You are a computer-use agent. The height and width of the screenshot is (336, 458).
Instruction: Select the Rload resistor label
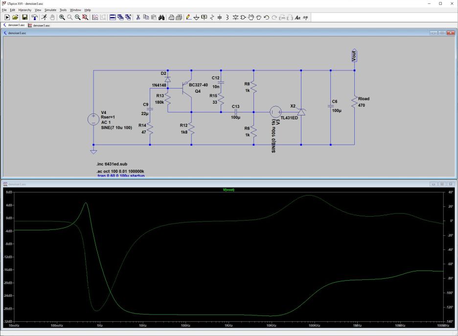[x=364, y=99]
